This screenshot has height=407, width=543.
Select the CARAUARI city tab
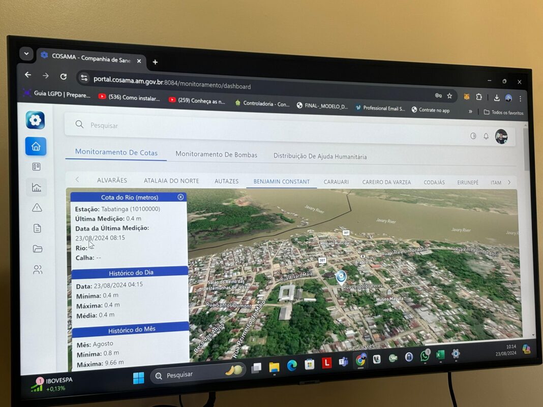pos(336,182)
